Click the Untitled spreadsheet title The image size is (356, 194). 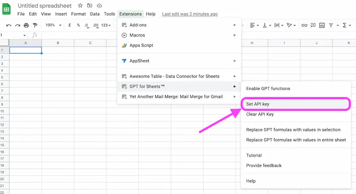coord(45,6)
